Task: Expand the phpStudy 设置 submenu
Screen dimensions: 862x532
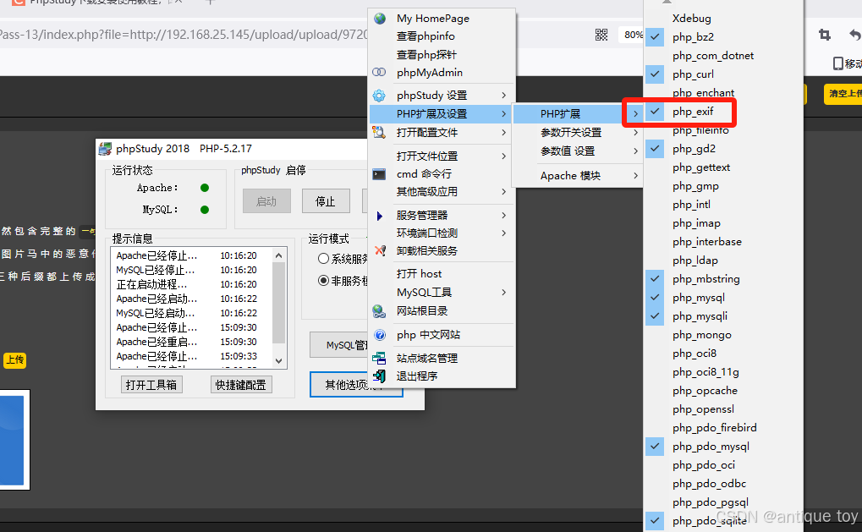Action: pyautogui.click(x=442, y=96)
